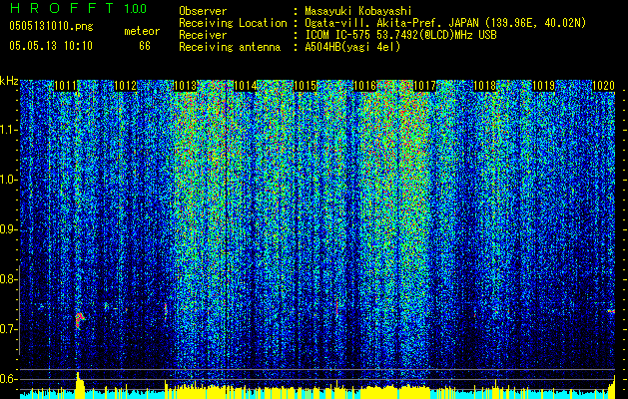Select the Ogata-vill. Akita-Pref. JAPAN location text
Viewport: 628px width, 399px height.
click(445, 23)
